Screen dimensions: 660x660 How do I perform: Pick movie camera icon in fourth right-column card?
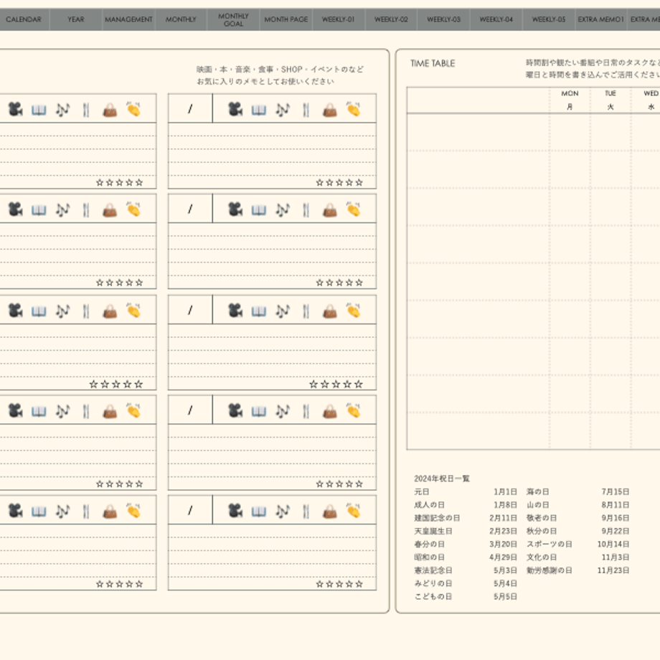pos(235,410)
